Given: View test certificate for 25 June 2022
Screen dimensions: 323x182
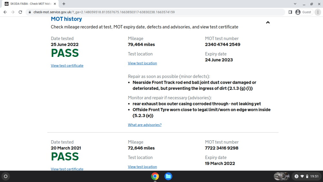Looking at the screenshot, I should [67, 66].
